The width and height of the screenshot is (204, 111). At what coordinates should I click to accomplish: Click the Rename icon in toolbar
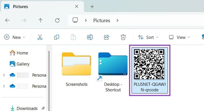click(x=90, y=37)
